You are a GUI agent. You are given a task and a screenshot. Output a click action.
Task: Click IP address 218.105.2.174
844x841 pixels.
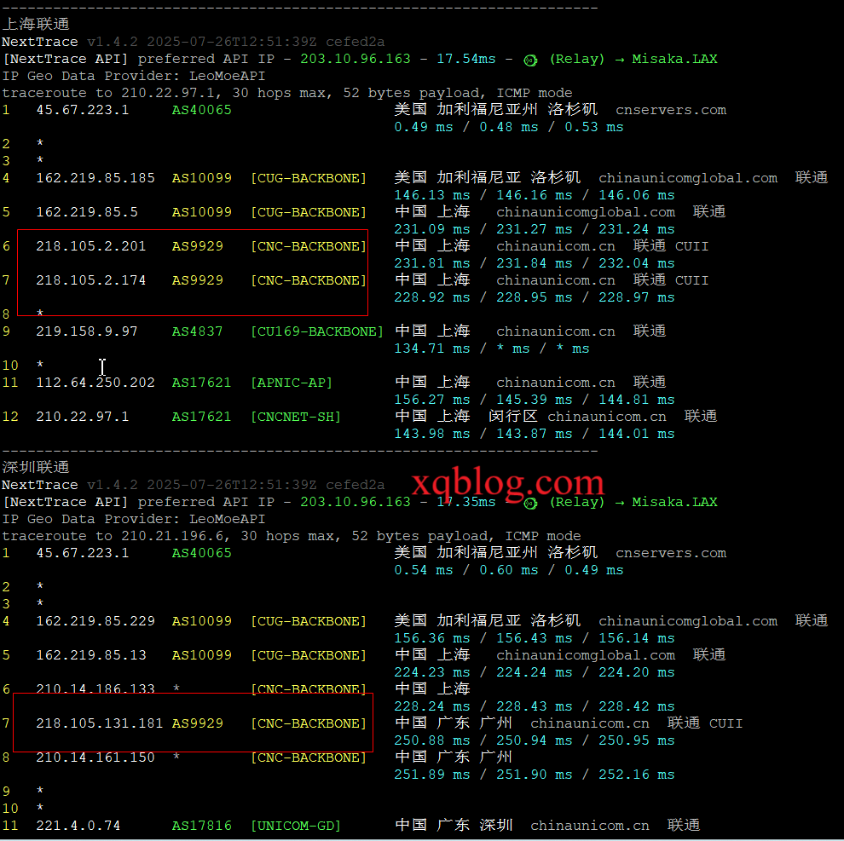pyautogui.click(x=90, y=280)
